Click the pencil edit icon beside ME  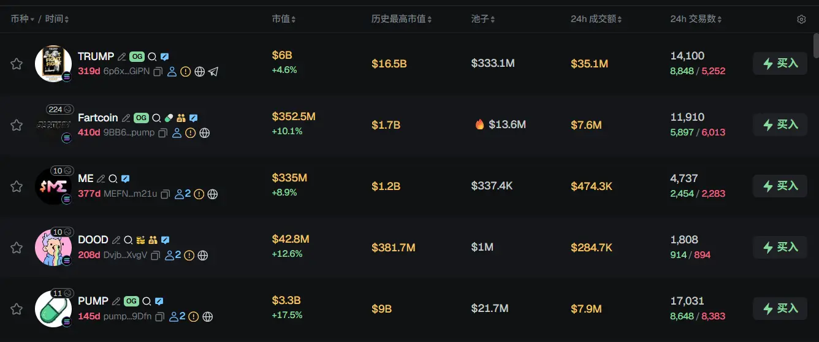(101, 179)
